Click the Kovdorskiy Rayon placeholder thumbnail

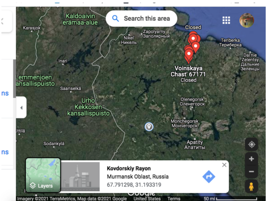point(80,177)
